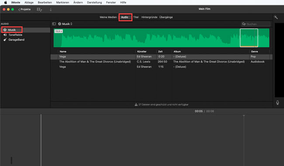The width and height of the screenshot is (284, 166).
Task: Sort by the Künstler column header
Action: [x=142, y=52]
